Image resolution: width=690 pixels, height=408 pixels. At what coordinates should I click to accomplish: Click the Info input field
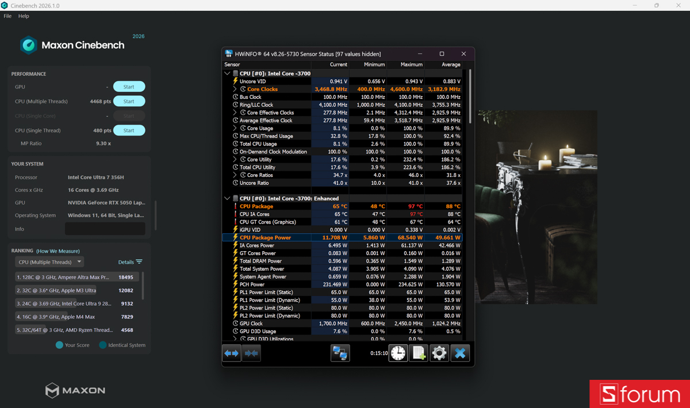coord(105,229)
